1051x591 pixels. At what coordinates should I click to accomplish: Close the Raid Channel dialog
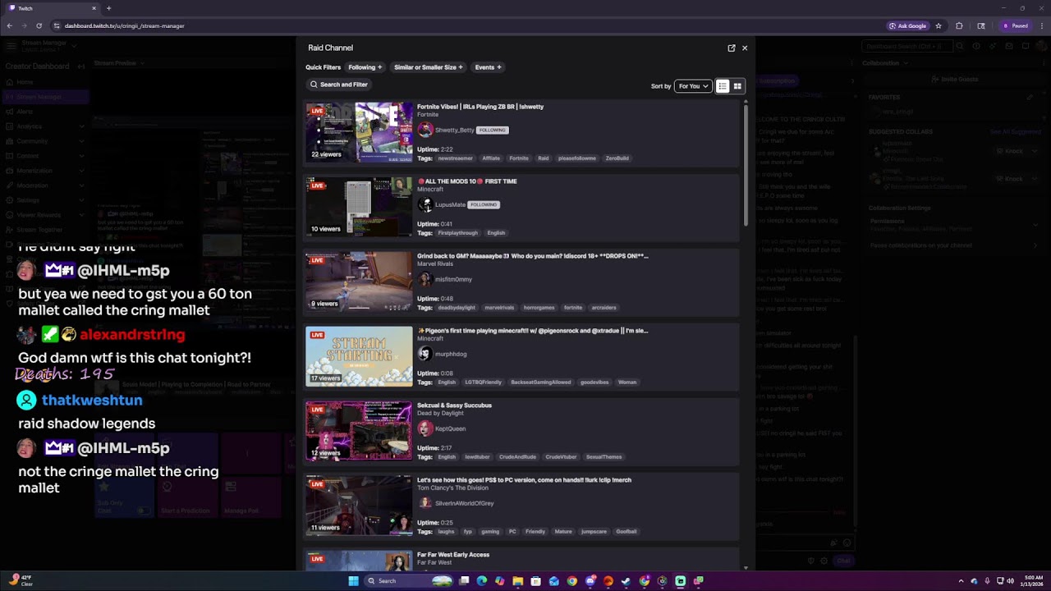(745, 48)
